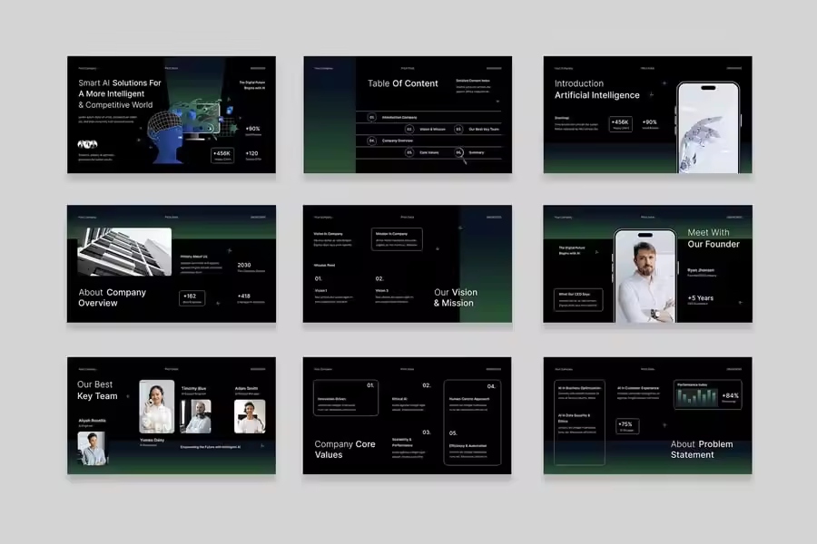The height and width of the screenshot is (544, 817).
Task: Click the 03 circle beside Our Best Key Team
Action: [458, 129]
